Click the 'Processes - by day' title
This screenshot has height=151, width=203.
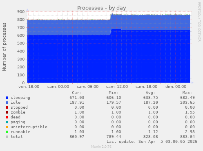[x=102, y=8]
